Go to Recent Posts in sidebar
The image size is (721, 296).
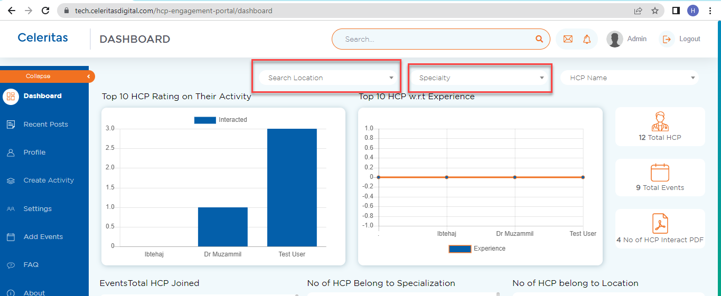tap(44, 125)
